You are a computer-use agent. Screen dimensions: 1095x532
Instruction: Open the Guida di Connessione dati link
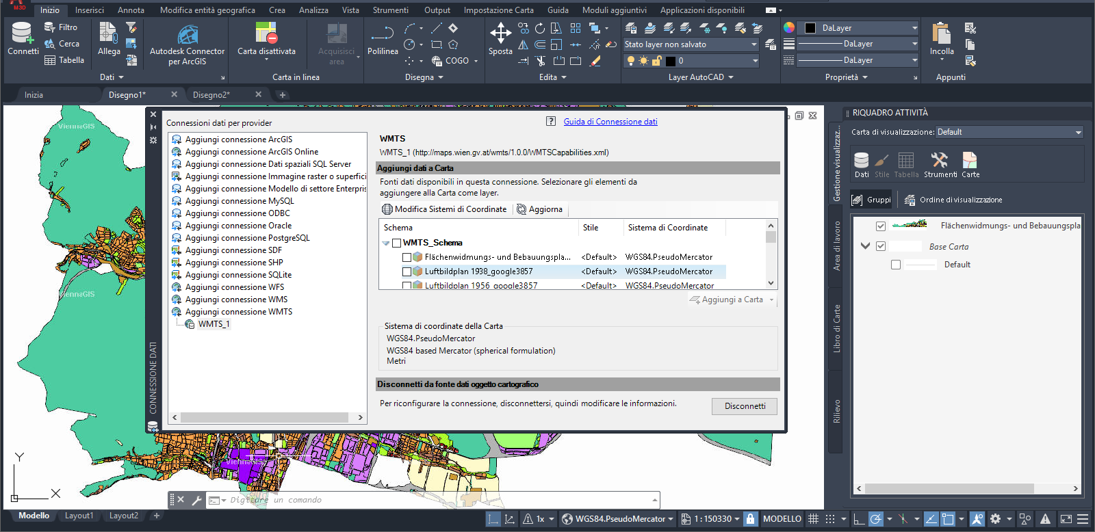click(610, 122)
